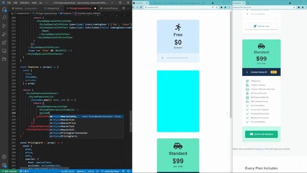Click the cyan placeholder block on localhost page

pyautogui.click(x=178, y=101)
